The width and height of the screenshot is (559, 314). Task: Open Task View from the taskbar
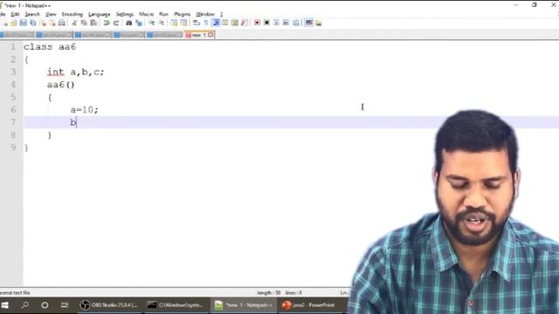(x=65, y=305)
